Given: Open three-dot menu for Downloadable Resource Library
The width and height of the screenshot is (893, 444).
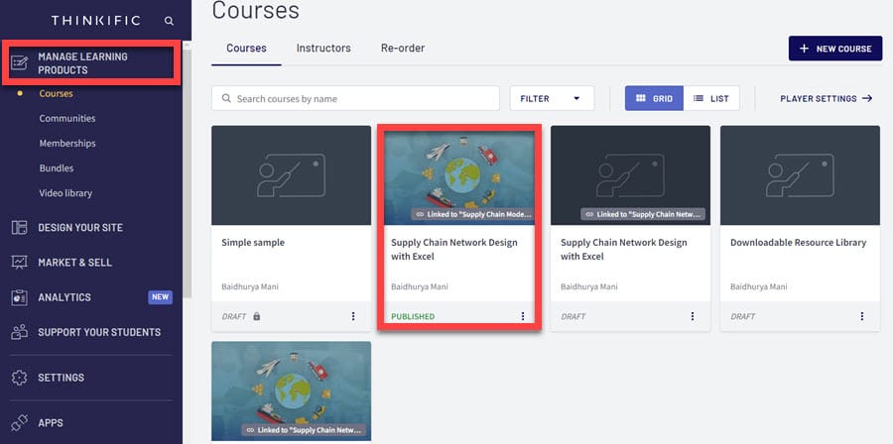Looking at the screenshot, I should 862,316.
